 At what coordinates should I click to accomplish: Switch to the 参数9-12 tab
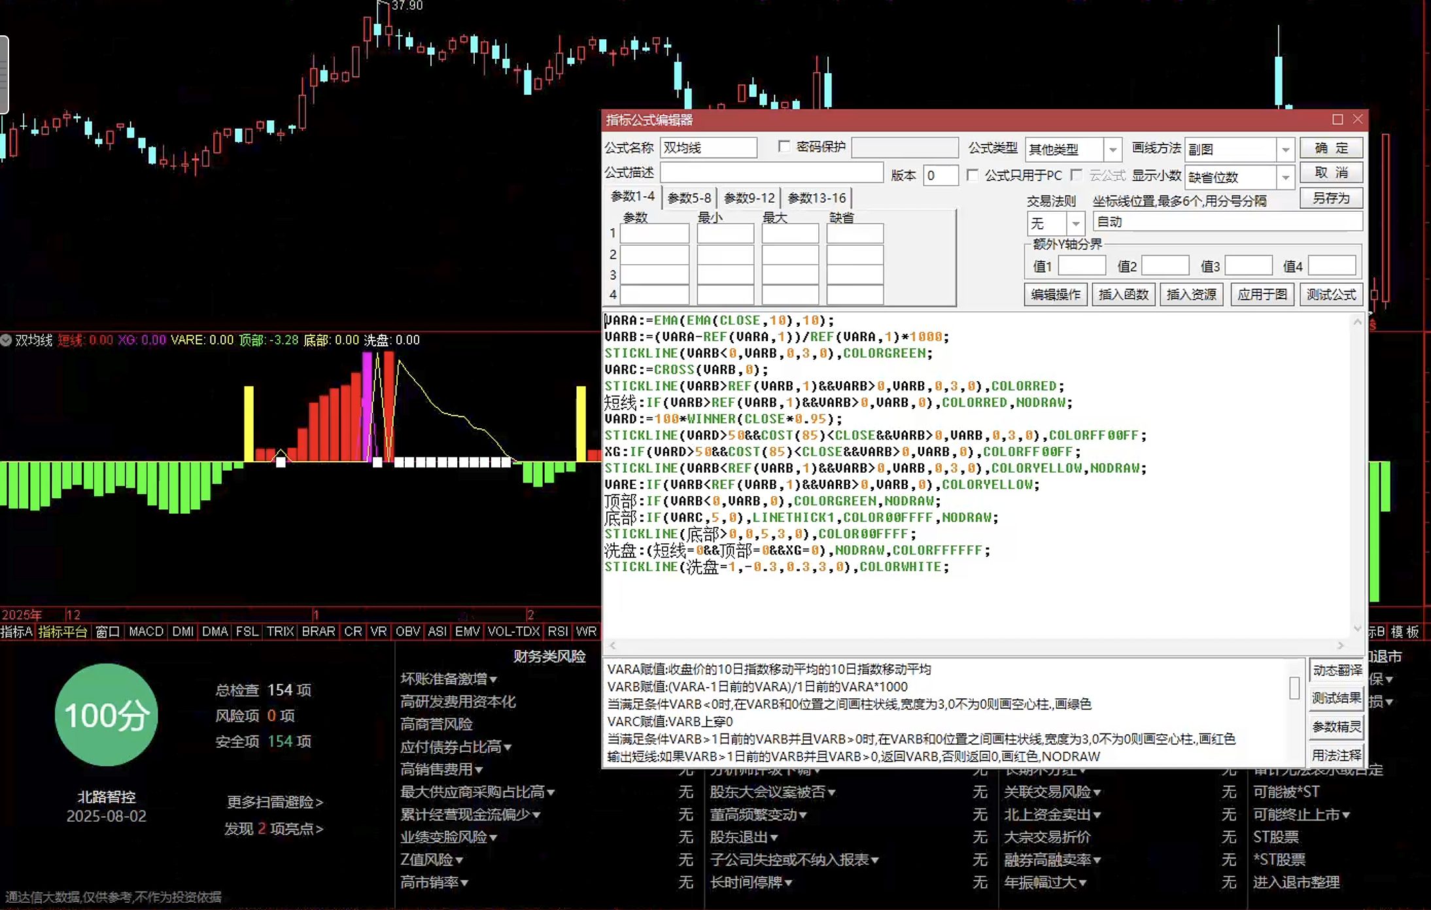[x=750, y=198]
